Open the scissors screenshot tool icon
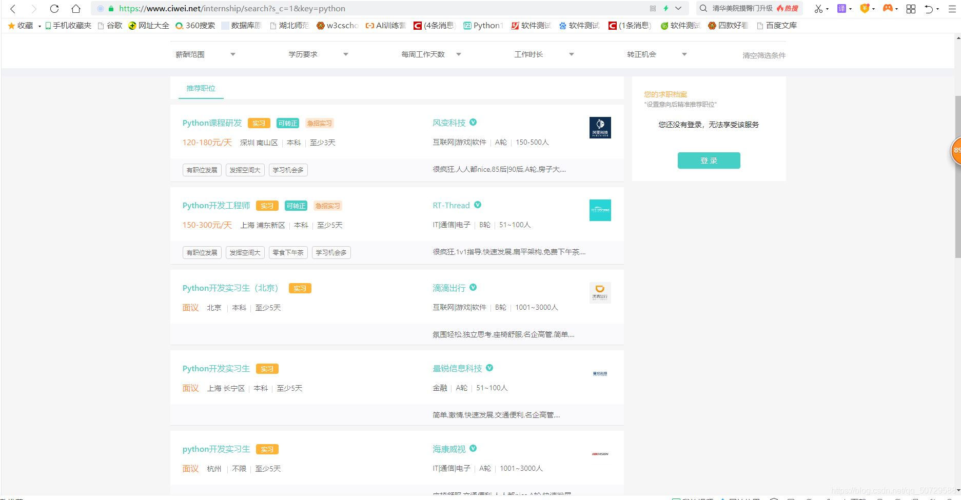This screenshot has width=961, height=500. pos(818,9)
